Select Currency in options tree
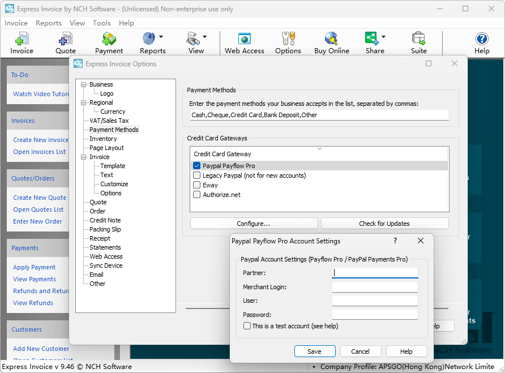 [113, 112]
